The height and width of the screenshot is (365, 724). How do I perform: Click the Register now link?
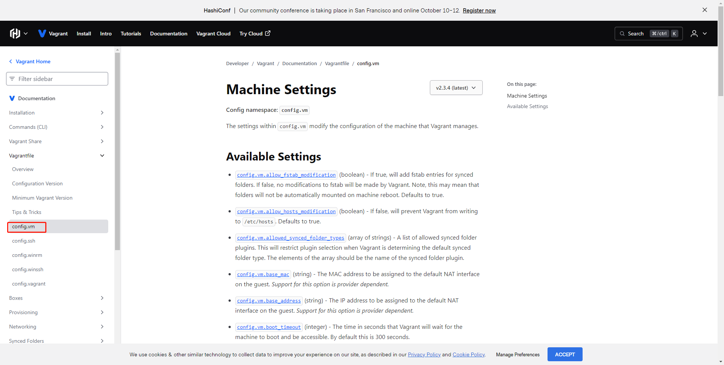[x=479, y=11]
